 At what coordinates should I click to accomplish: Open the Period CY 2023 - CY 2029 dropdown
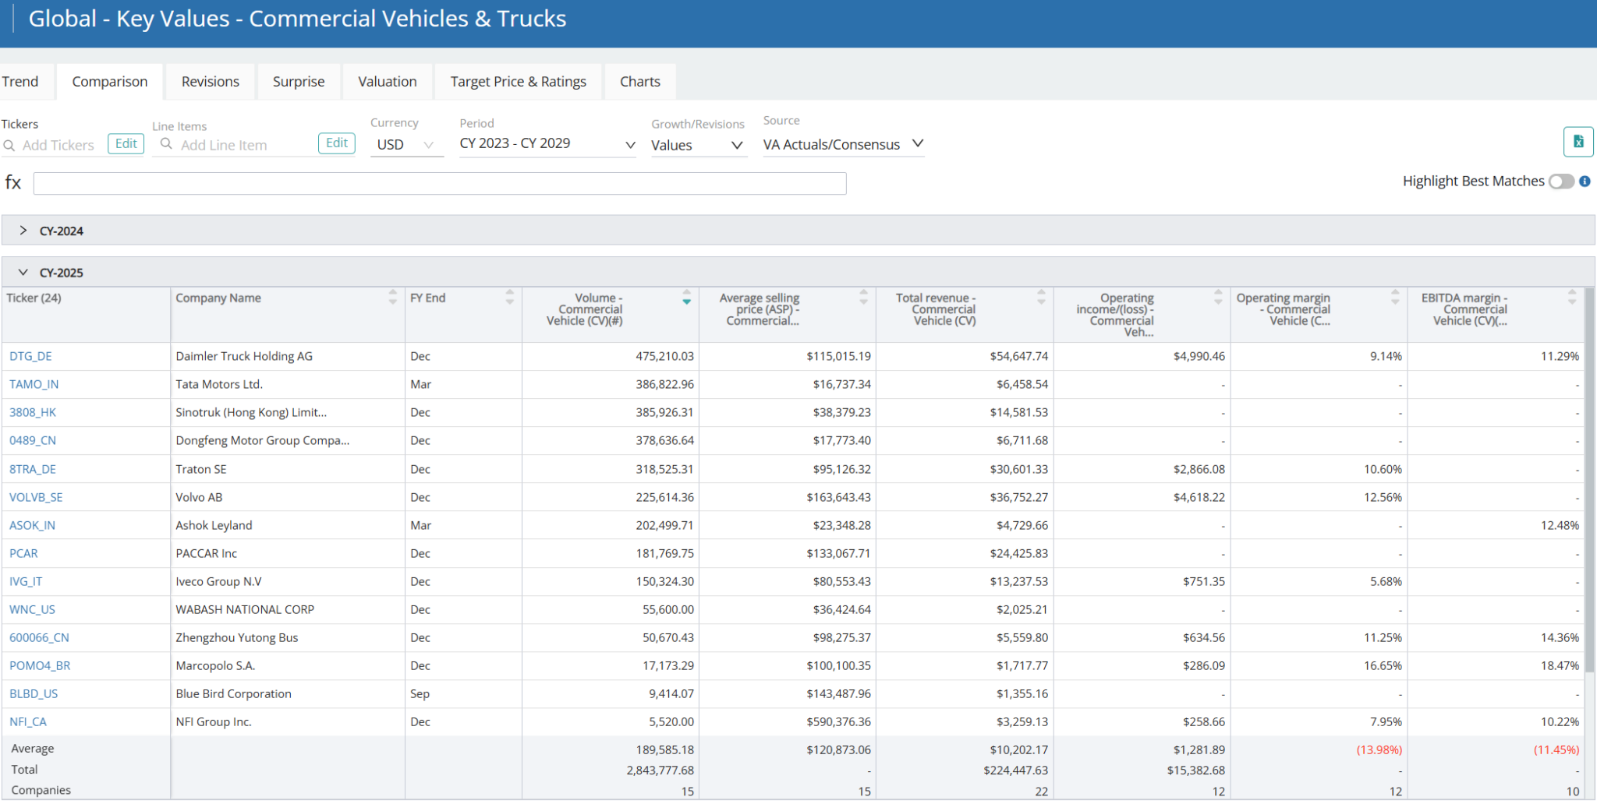pos(547,144)
